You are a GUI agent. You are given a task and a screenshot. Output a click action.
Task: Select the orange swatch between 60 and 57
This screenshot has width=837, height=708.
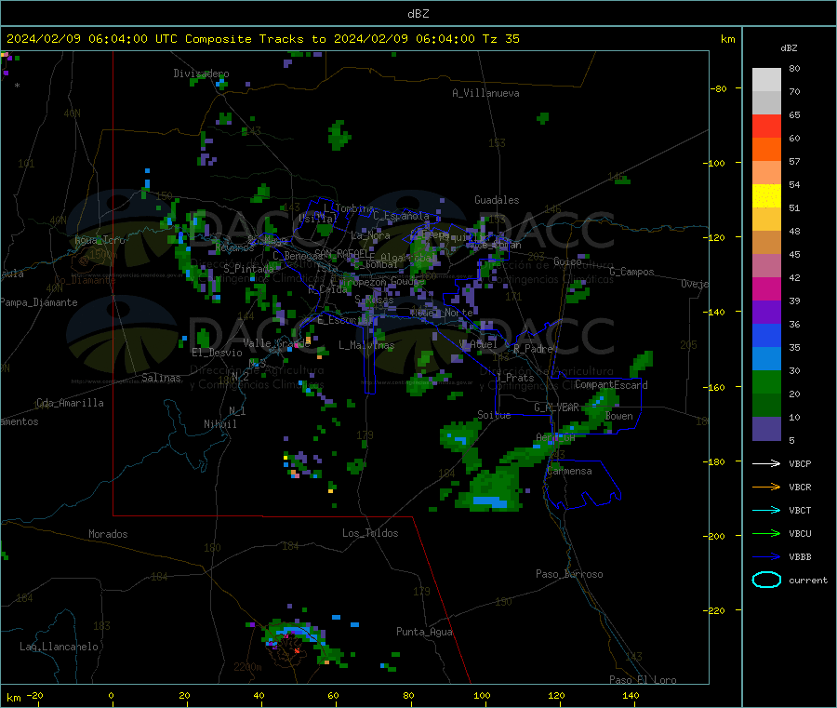[x=766, y=150]
